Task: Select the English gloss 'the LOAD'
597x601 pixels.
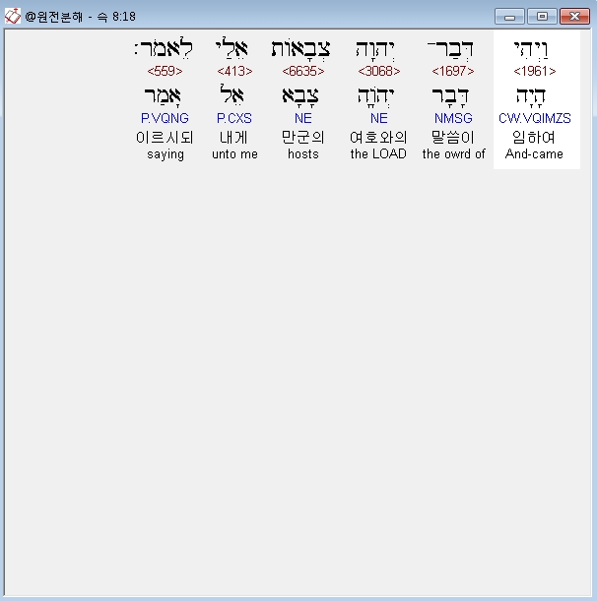Action: pyautogui.click(x=378, y=153)
